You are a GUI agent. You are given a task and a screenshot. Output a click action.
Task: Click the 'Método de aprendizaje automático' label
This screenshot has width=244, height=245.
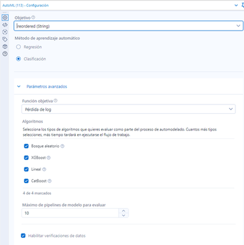pos(47,38)
